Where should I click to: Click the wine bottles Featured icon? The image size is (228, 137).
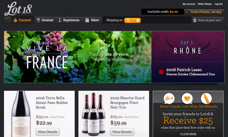coord(16,20)
